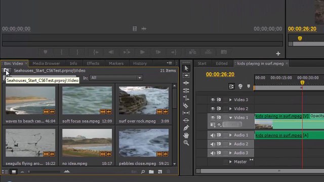This screenshot has height=182, width=324.
Task: Switch to Start sequence tab
Action: coord(202,63)
